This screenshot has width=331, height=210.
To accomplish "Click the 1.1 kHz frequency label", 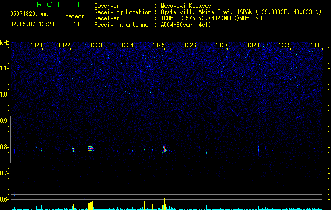I will (4, 68).
